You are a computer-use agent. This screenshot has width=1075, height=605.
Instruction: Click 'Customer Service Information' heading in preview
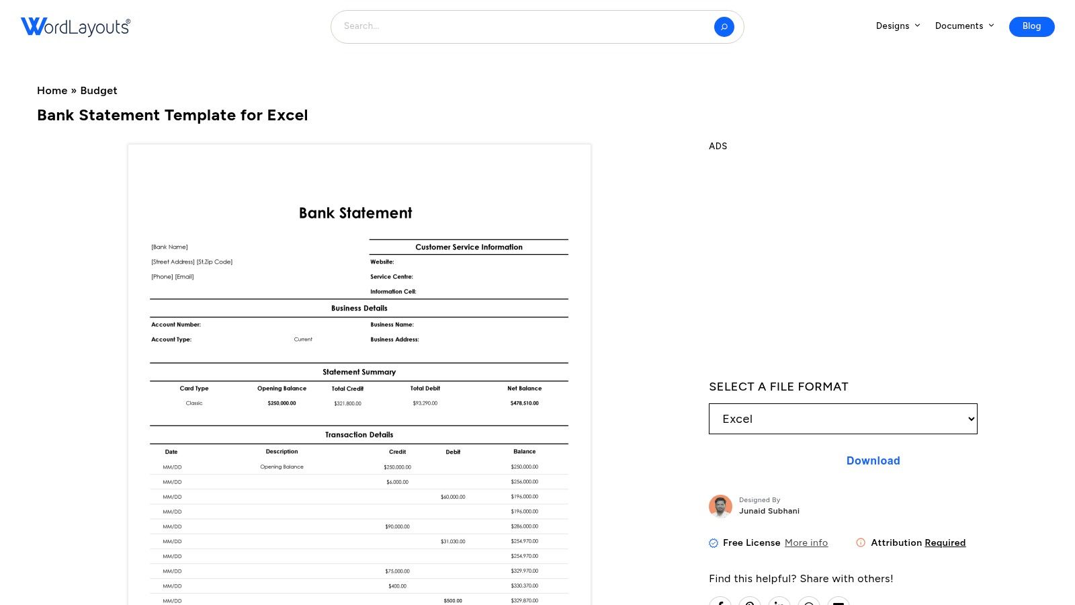click(469, 247)
